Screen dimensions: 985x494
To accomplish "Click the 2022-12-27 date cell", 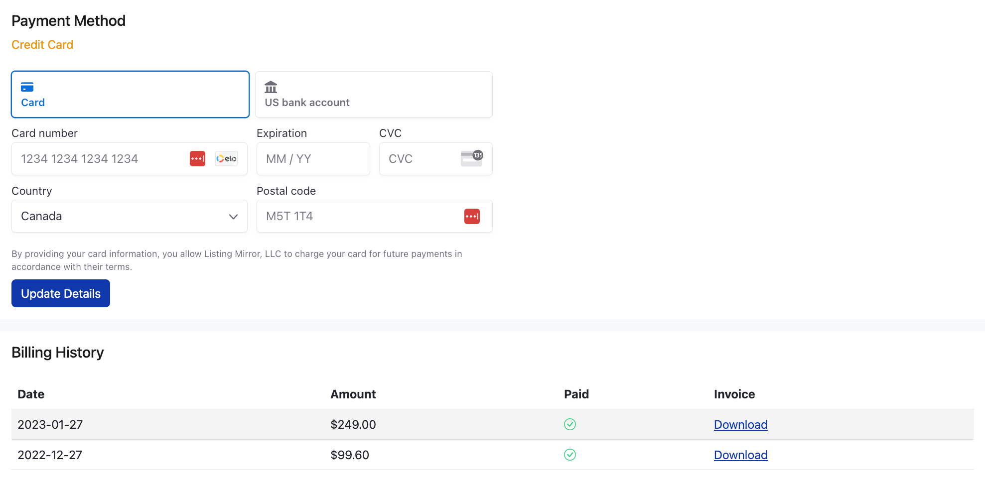I will (x=50, y=455).
